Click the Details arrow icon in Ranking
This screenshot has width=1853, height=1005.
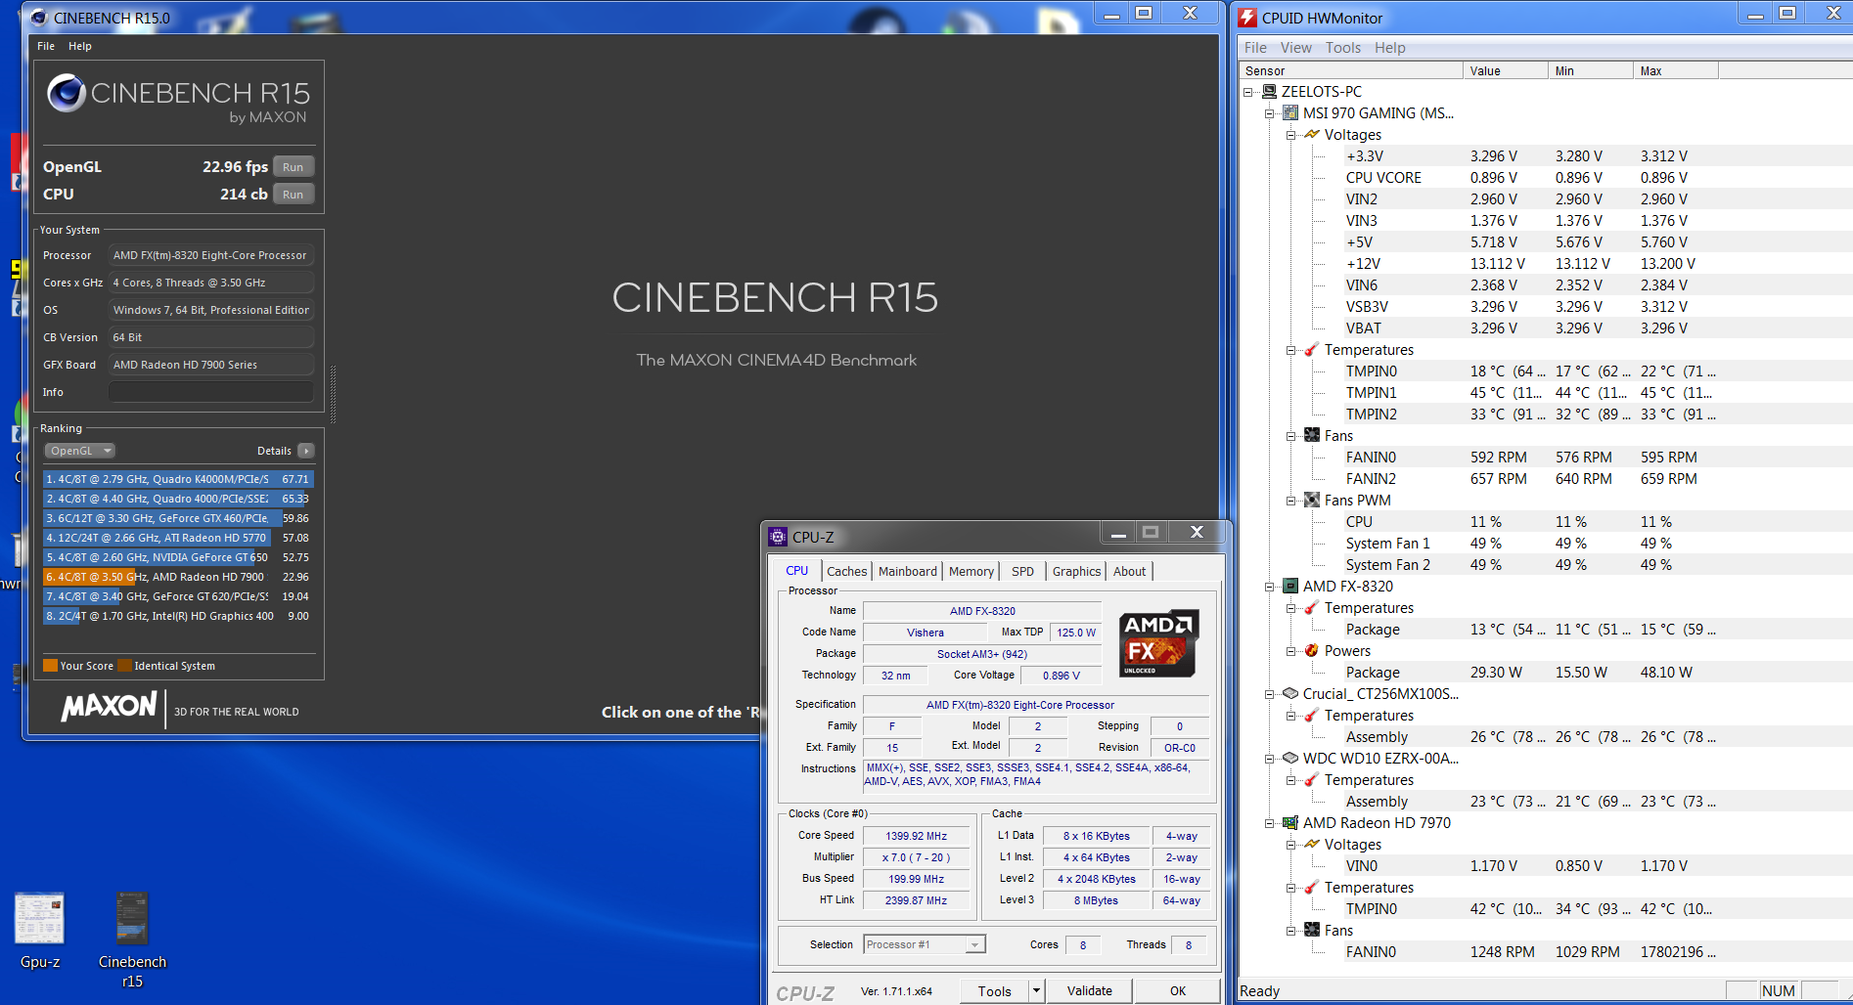point(306,451)
